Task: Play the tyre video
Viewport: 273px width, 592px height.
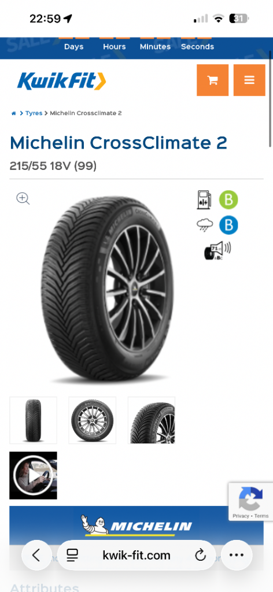Action: [33, 475]
